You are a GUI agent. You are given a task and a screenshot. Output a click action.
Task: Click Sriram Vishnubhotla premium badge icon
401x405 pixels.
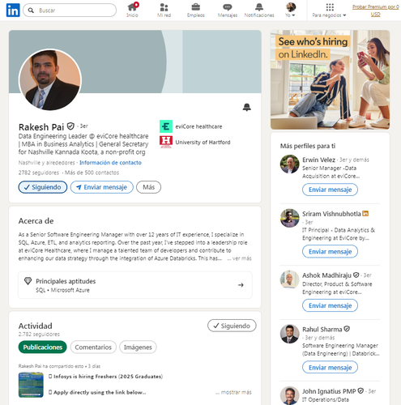pos(365,214)
